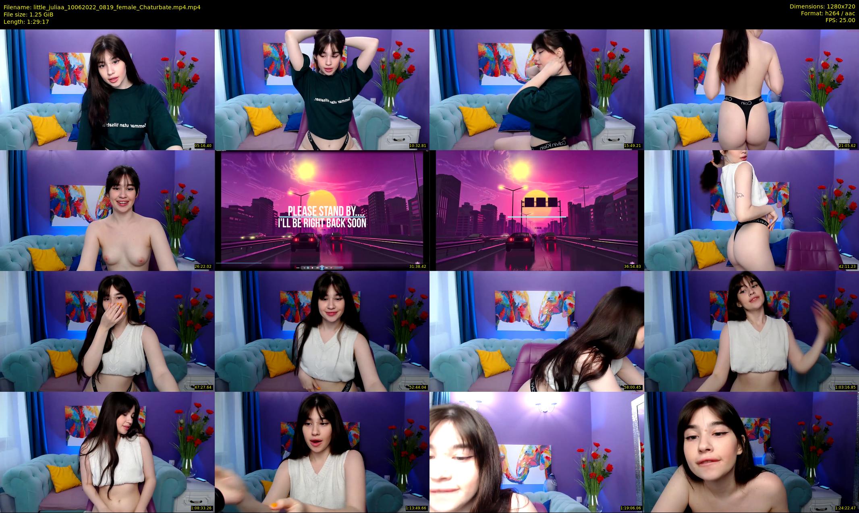Select the thumbnail timestamped 52:44.04
Viewport: 859px width, 513px height.
(322, 331)
